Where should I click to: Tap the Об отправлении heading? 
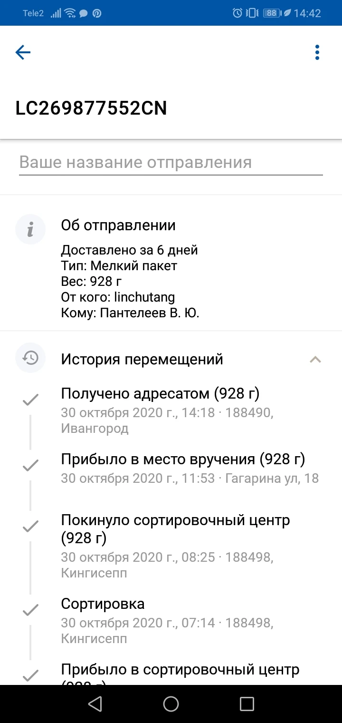(118, 225)
